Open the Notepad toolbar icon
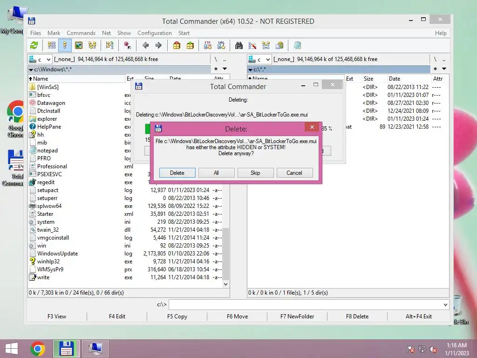Viewport: 477px width, 358px height. (297, 46)
